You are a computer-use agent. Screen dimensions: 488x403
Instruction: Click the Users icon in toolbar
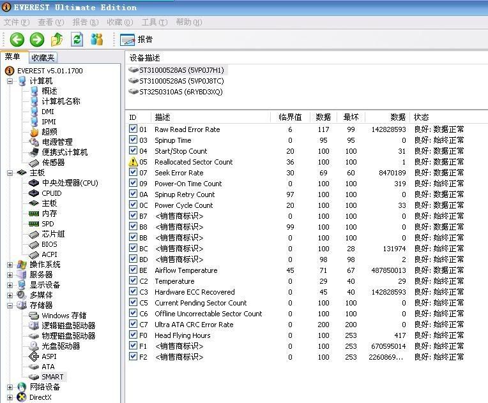click(x=97, y=40)
